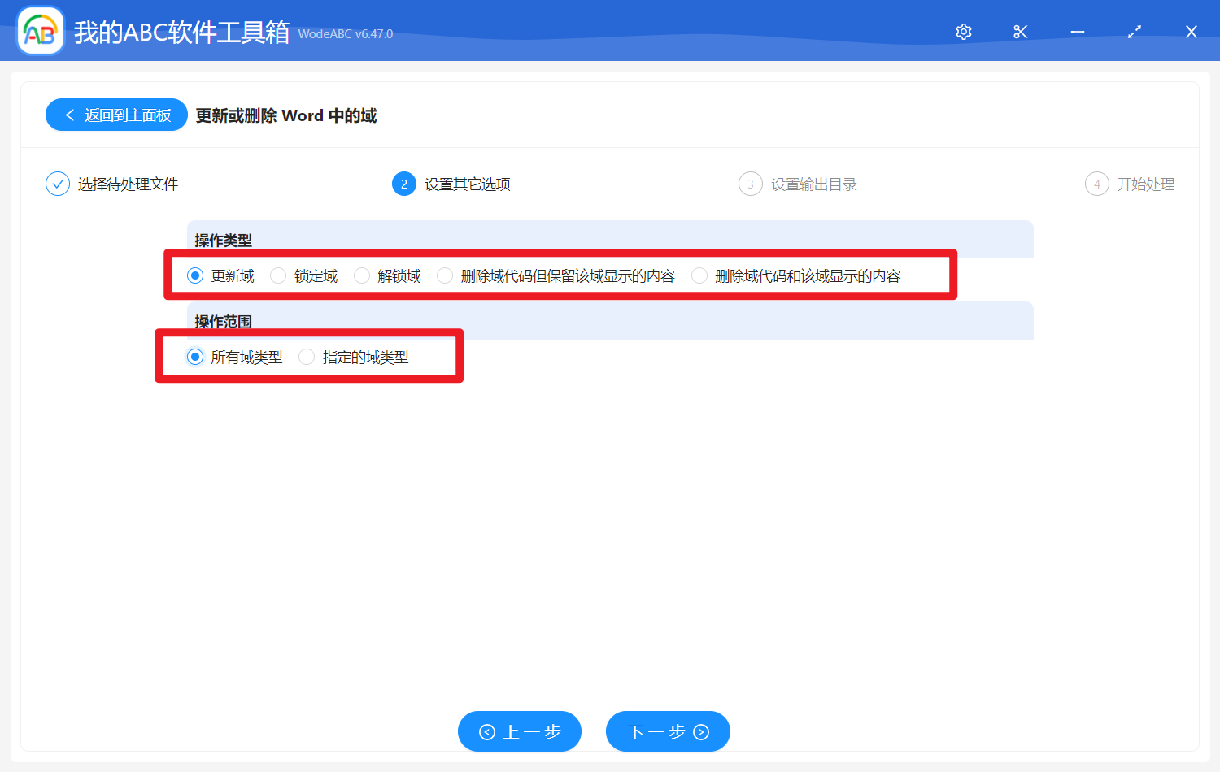
Task: Click the ABC logo icon in title bar
Action: (x=40, y=30)
